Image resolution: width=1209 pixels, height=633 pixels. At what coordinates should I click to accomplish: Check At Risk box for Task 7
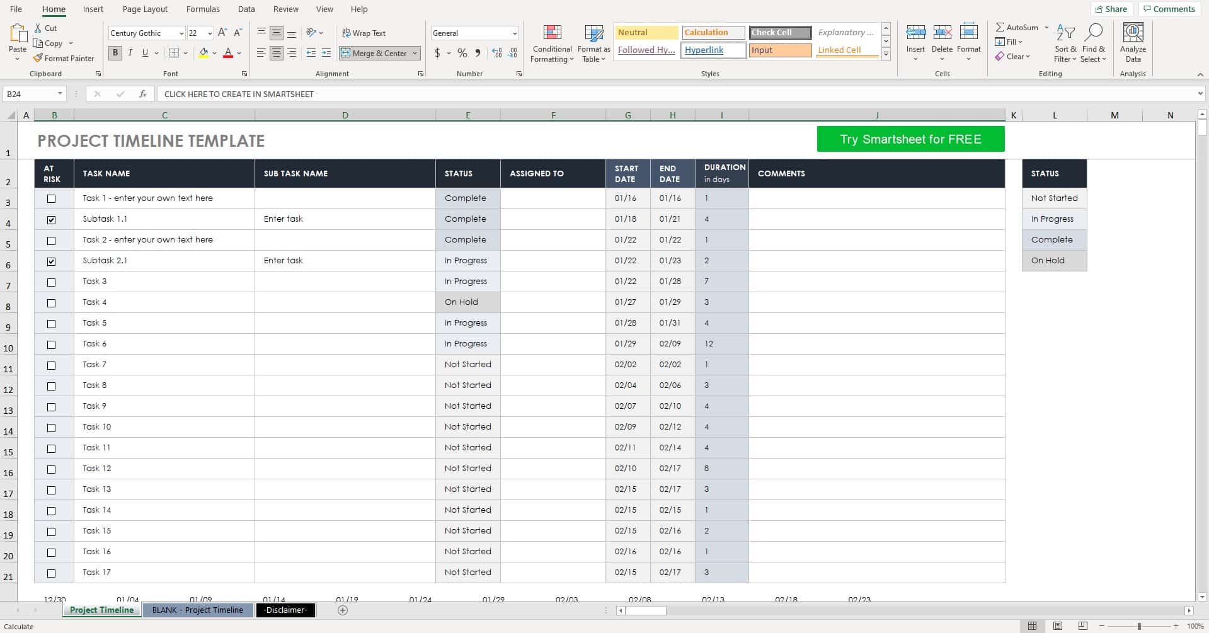[52, 365]
